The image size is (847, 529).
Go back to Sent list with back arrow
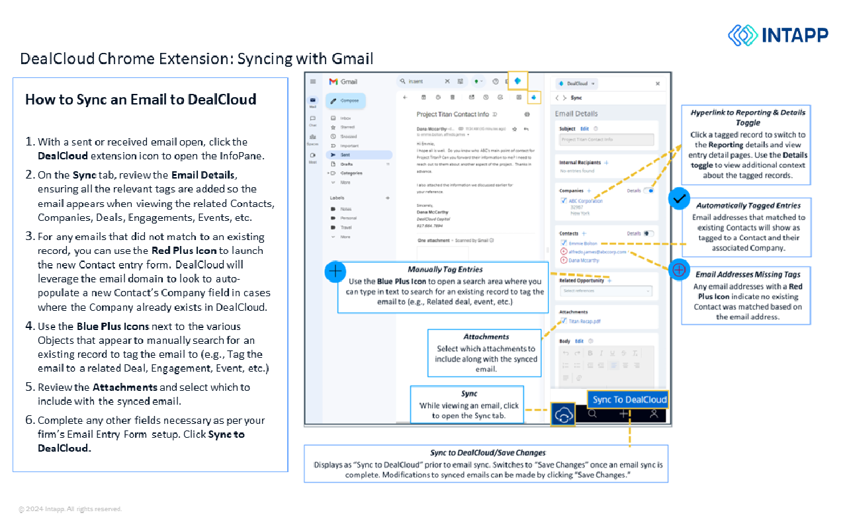click(x=405, y=97)
